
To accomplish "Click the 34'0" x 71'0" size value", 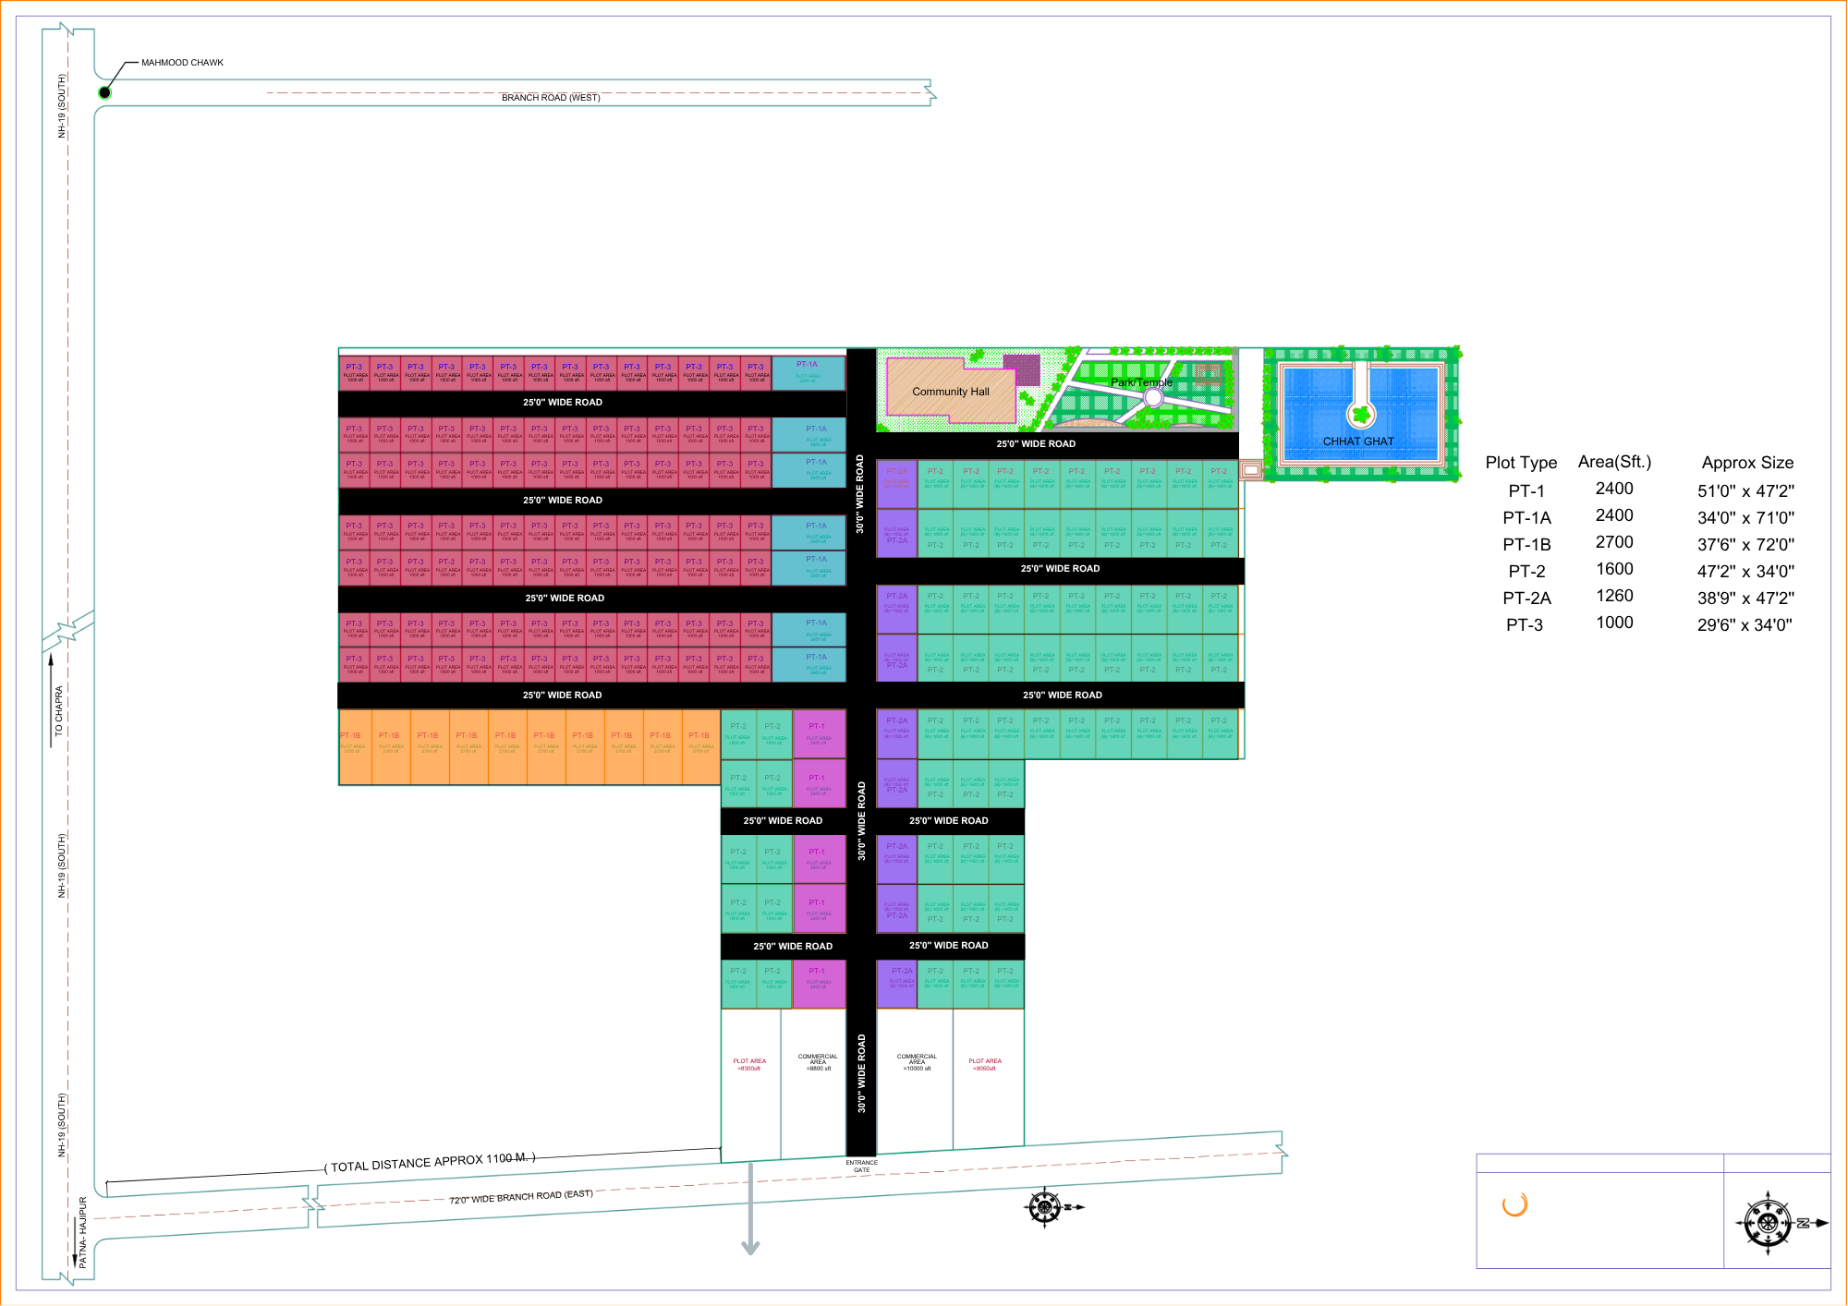I will pos(1745,517).
